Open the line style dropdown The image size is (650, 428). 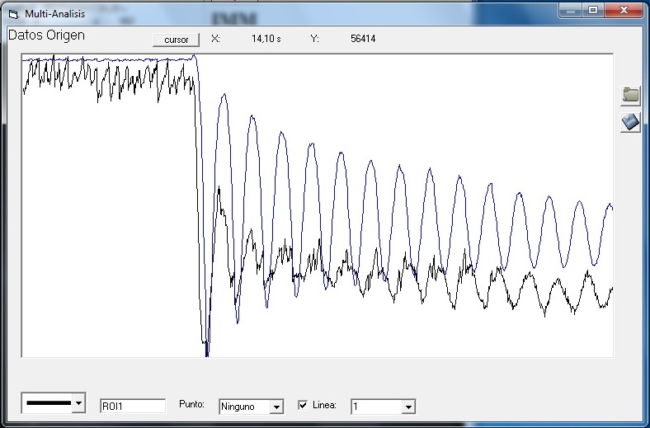79,403
